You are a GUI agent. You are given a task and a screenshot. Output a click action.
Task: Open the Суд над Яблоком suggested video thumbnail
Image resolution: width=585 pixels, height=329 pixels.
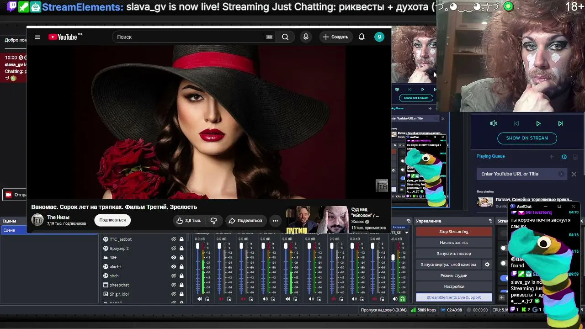(x=317, y=220)
